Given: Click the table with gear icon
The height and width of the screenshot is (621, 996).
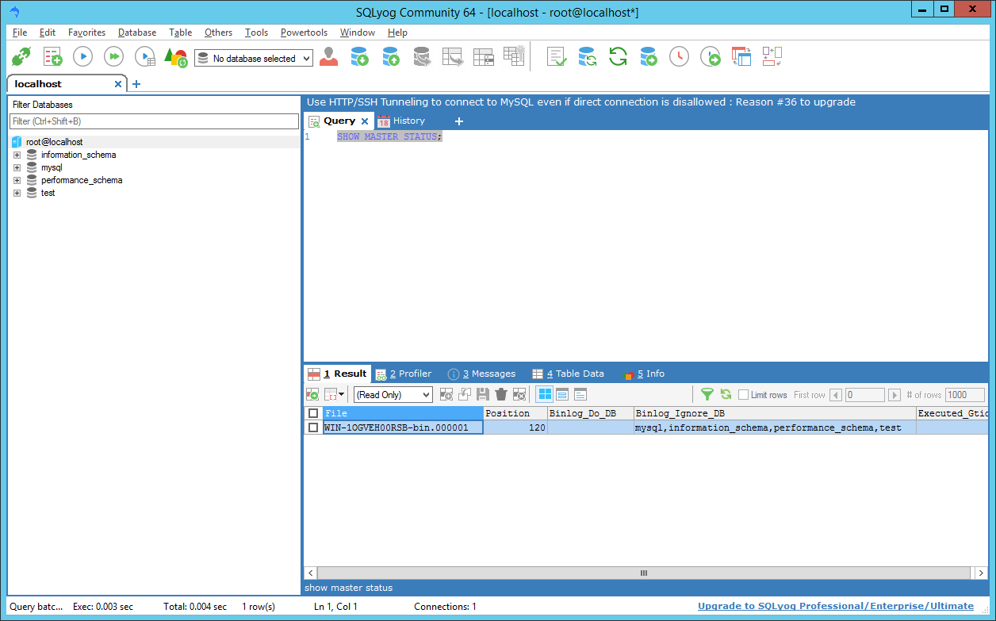Looking at the screenshot, I should coord(515,57).
